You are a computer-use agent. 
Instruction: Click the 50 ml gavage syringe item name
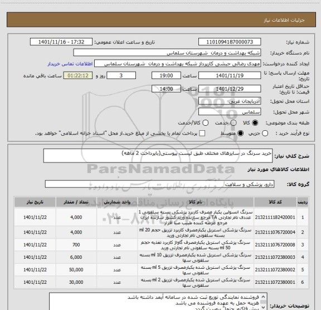[196, 245]
